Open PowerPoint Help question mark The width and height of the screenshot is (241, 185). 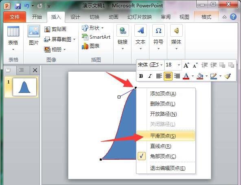233,17
